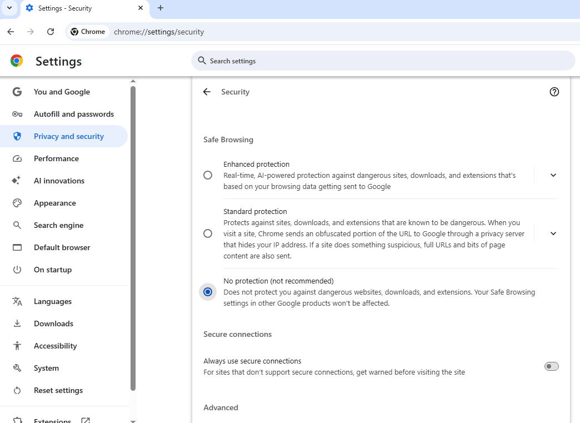
Task: Open the help icon for Security
Action: [554, 92]
